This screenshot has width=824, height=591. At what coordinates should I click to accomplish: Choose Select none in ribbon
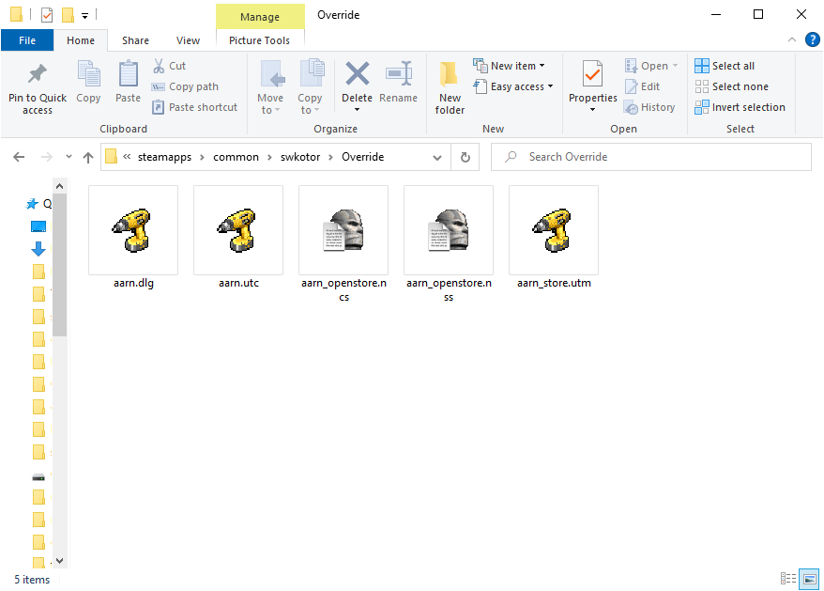point(731,86)
